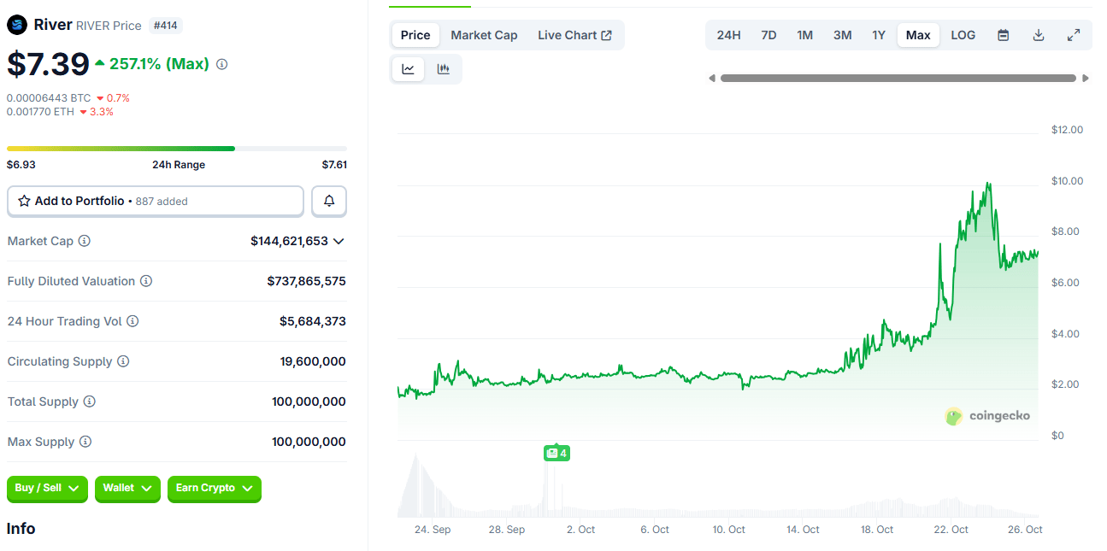The height and width of the screenshot is (551, 1107).
Task: Click the news event marker labeled 4
Action: (556, 453)
